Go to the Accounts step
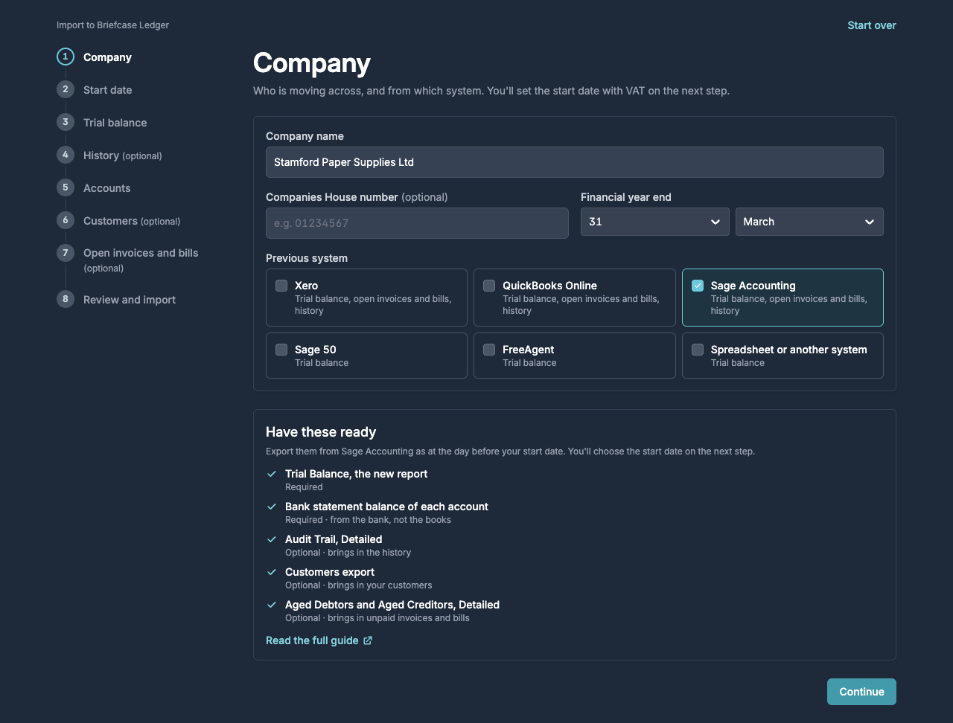 tap(106, 188)
